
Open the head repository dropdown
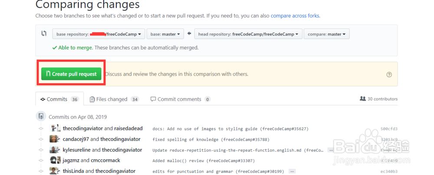(x=248, y=34)
